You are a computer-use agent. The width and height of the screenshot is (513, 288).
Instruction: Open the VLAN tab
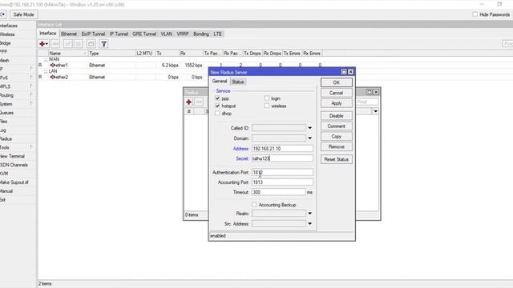click(167, 34)
